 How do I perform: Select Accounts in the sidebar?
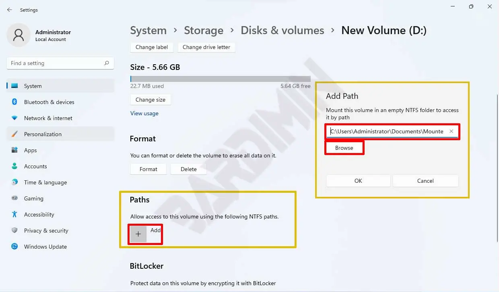[x=35, y=166]
